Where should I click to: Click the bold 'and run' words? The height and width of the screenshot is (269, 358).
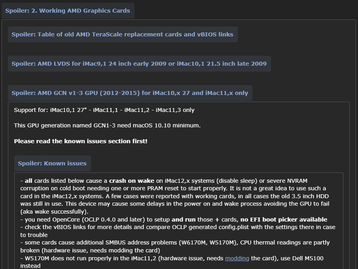[x=184, y=220]
